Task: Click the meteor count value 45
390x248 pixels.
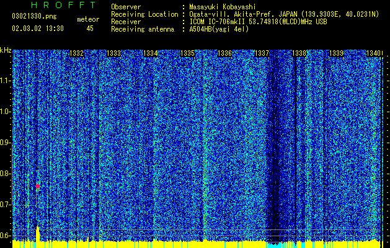Action: tap(90, 29)
